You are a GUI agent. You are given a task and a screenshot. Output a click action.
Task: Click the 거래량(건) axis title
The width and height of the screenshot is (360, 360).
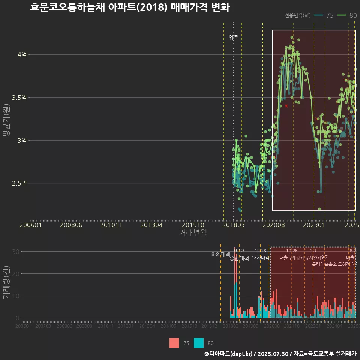(x=6, y=282)
